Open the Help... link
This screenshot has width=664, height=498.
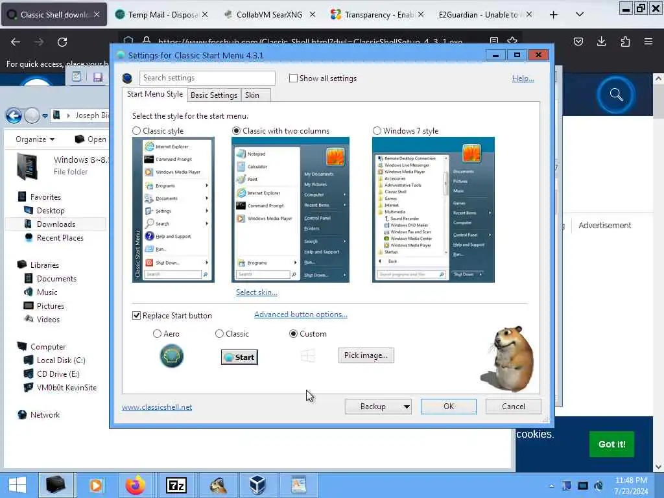[x=523, y=78]
